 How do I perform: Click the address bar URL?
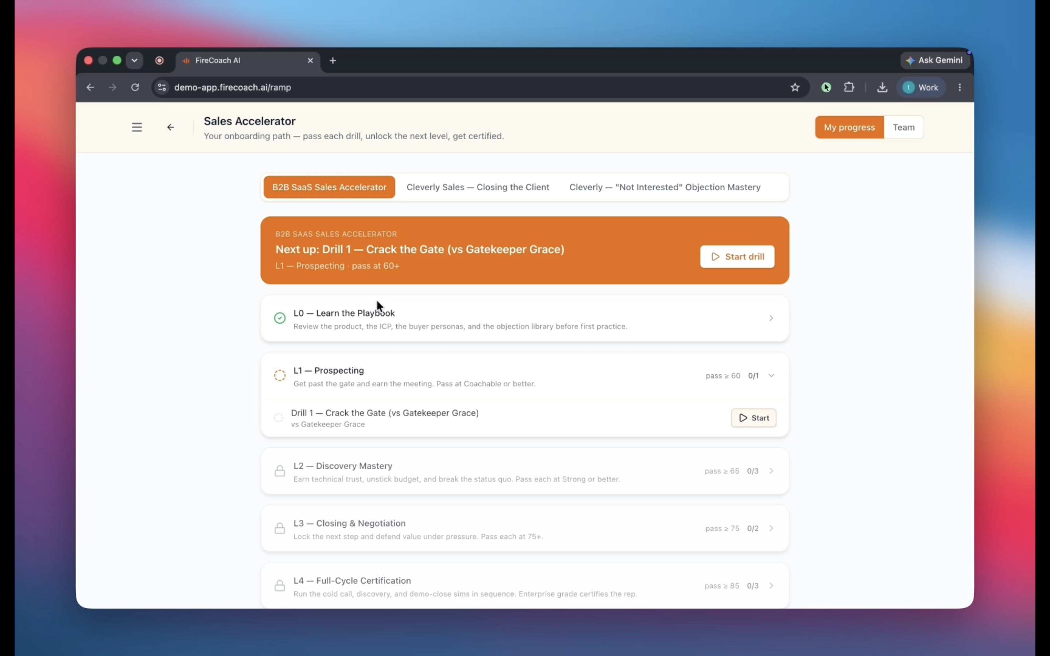coord(233,87)
